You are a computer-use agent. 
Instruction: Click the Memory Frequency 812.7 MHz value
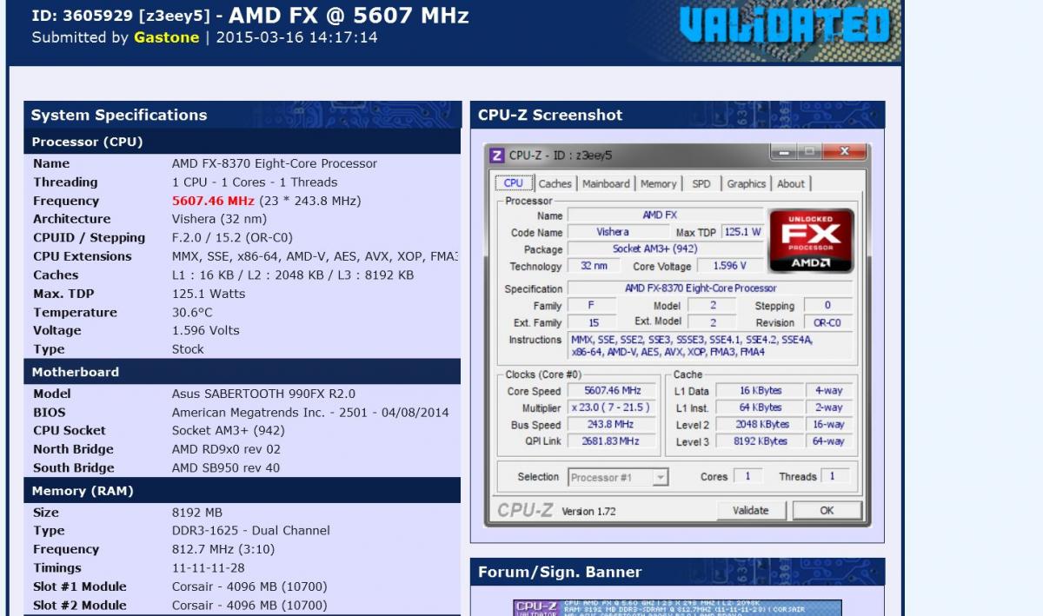tap(223, 550)
